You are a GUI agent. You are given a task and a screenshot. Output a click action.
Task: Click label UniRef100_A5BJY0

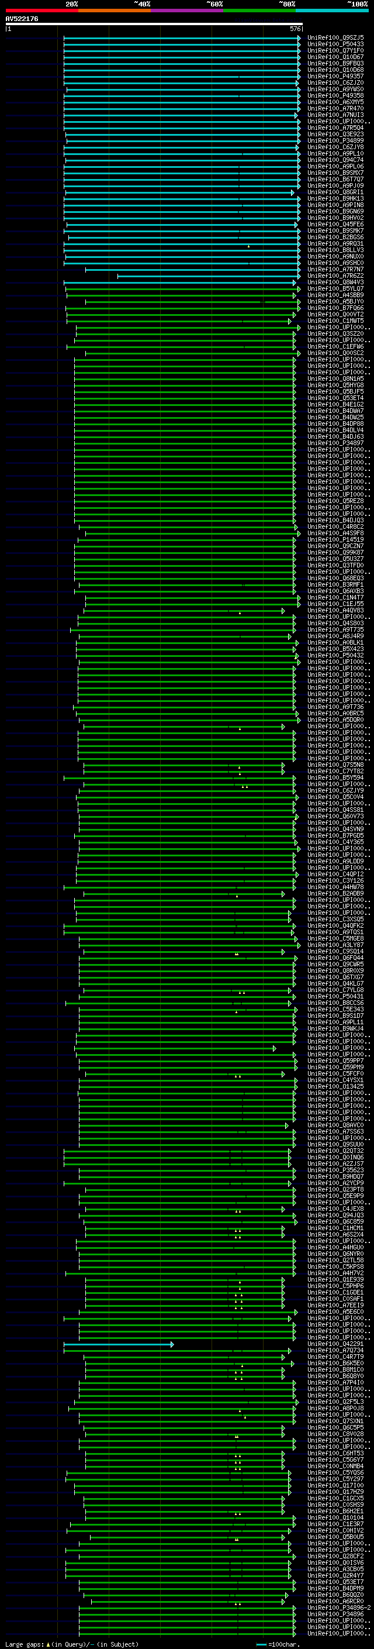(x=335, y=301)
